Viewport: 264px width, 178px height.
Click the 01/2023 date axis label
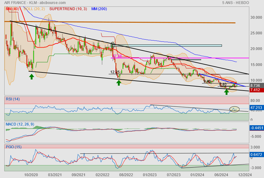click(x=150, y=175)
